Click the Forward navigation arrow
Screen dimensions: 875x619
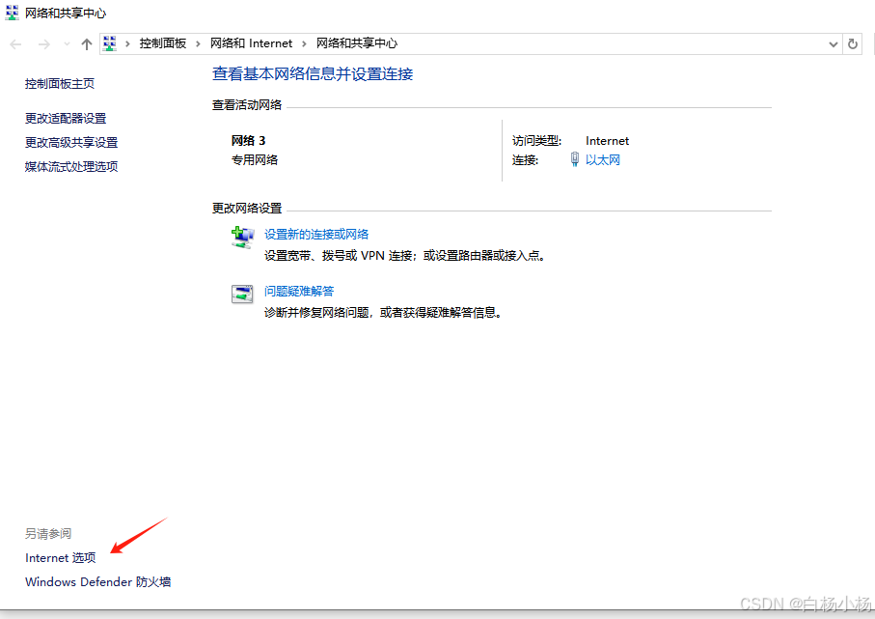click(43, 44)
